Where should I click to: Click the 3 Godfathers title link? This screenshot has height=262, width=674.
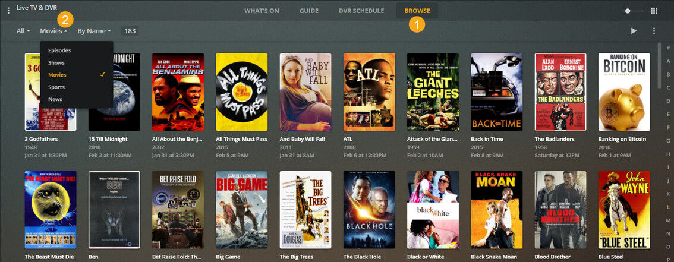[41, 139]
